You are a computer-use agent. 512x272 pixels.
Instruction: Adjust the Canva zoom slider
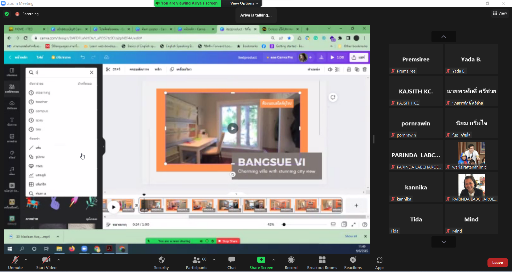click(x=284, y=225)
